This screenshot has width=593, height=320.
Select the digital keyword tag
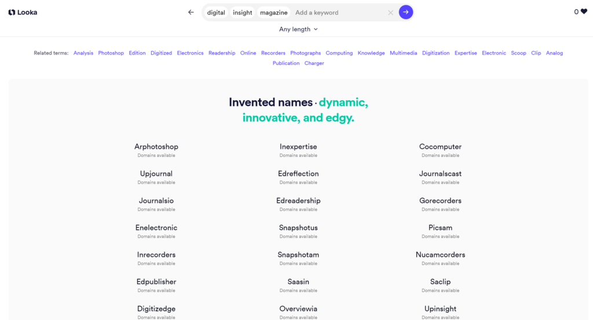216,13
